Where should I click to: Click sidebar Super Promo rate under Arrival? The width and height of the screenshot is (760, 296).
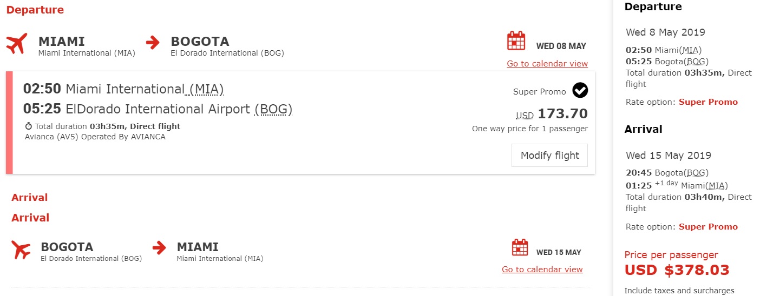[707, 227]
